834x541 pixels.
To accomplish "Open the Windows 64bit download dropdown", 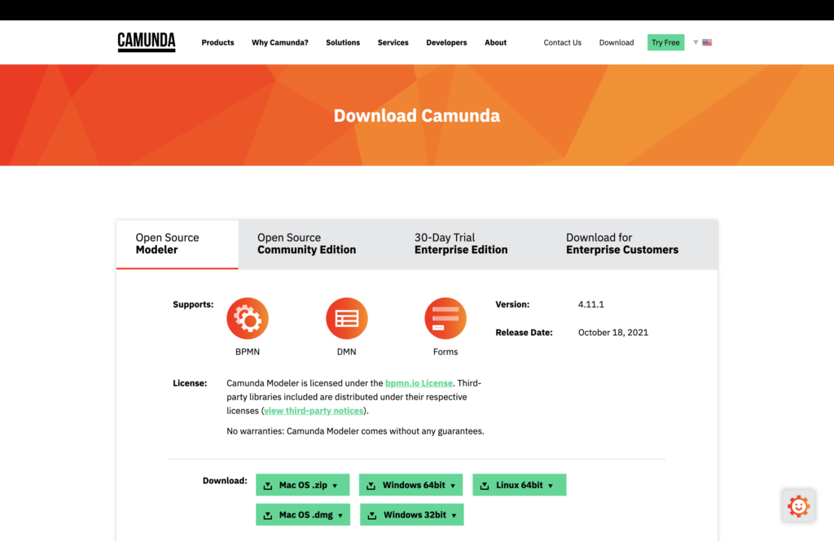I will pyautogui.click(x=410, y=485).
